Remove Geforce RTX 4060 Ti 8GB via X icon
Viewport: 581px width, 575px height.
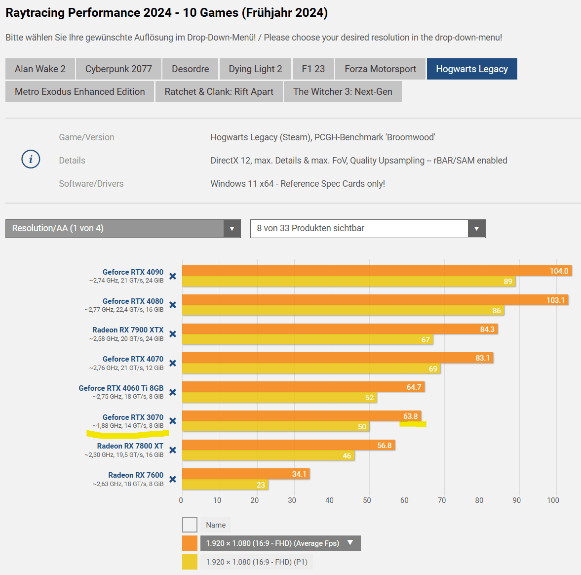173,392
